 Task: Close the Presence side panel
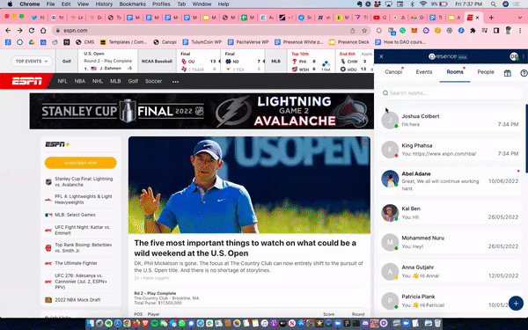pyautogui.click(x=381, y=56)
